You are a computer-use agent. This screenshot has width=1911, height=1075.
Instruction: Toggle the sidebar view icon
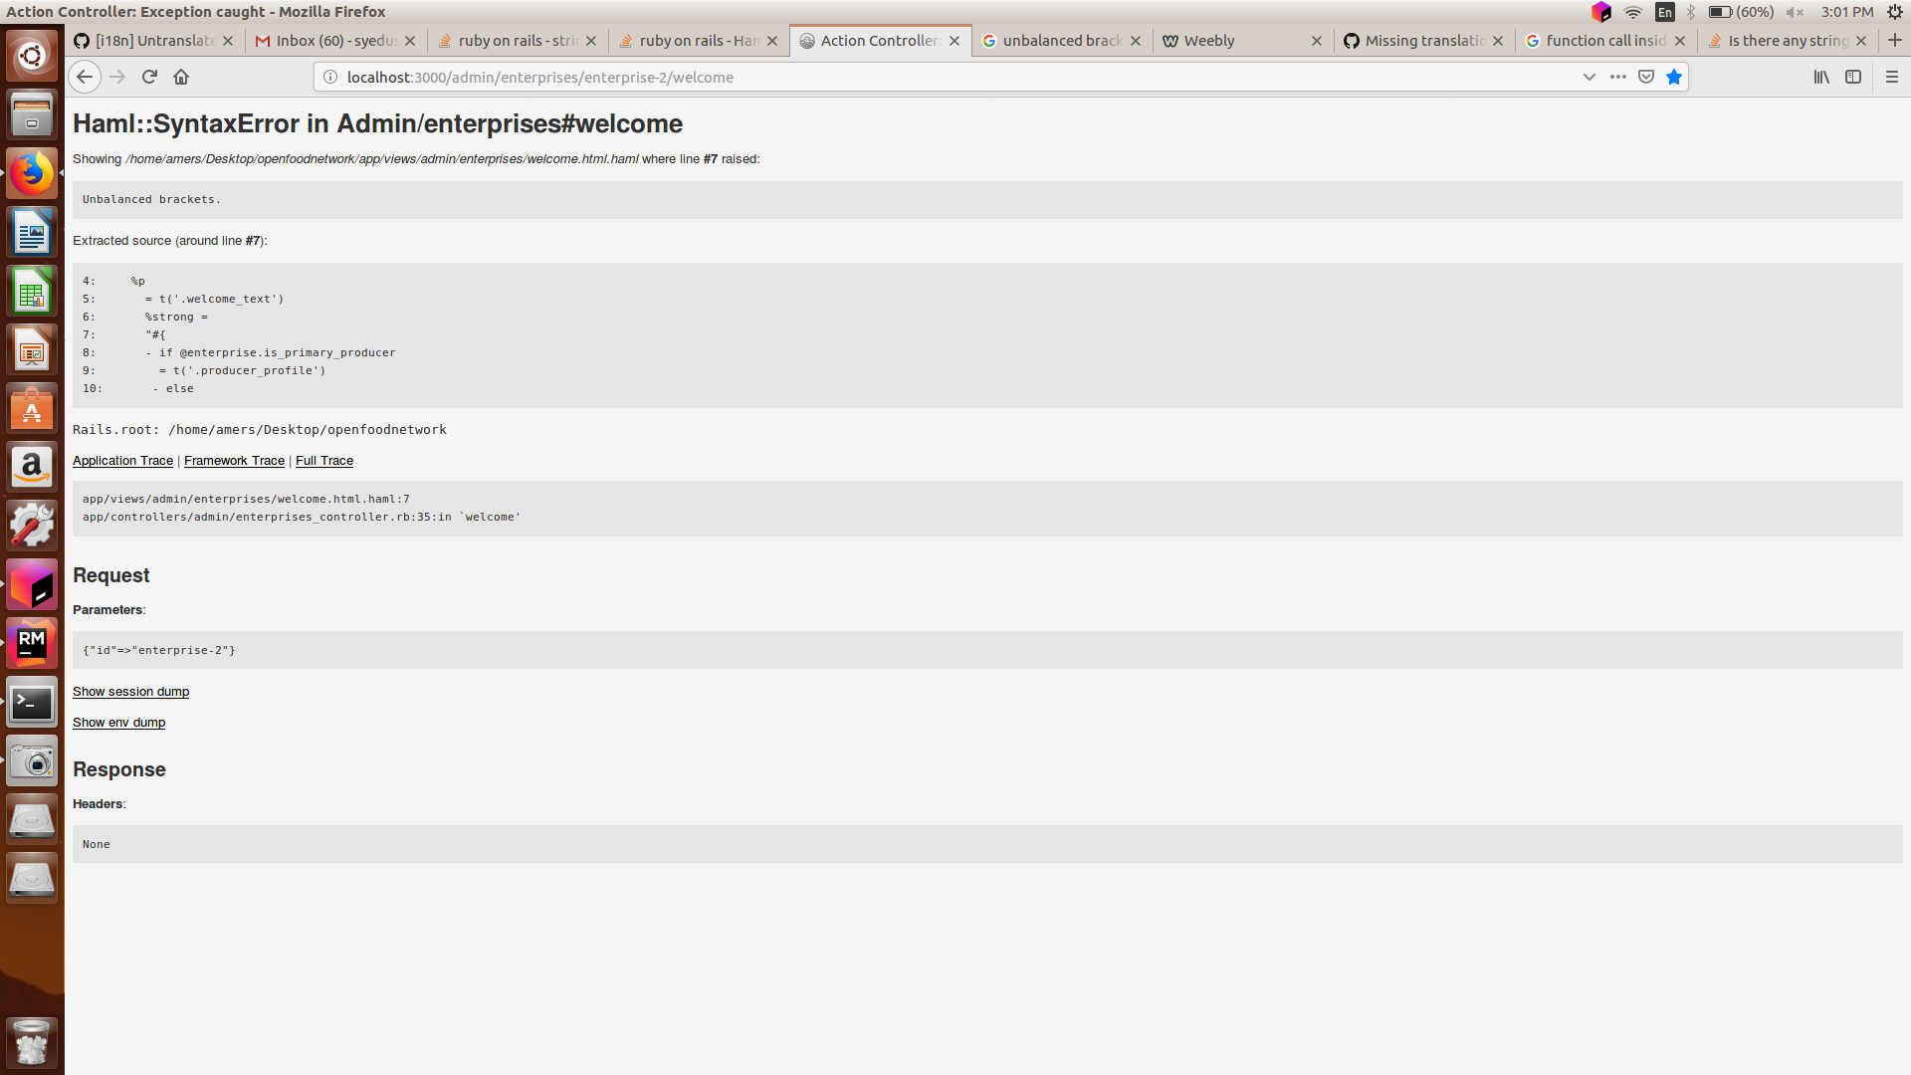[x=1853, y=77]
